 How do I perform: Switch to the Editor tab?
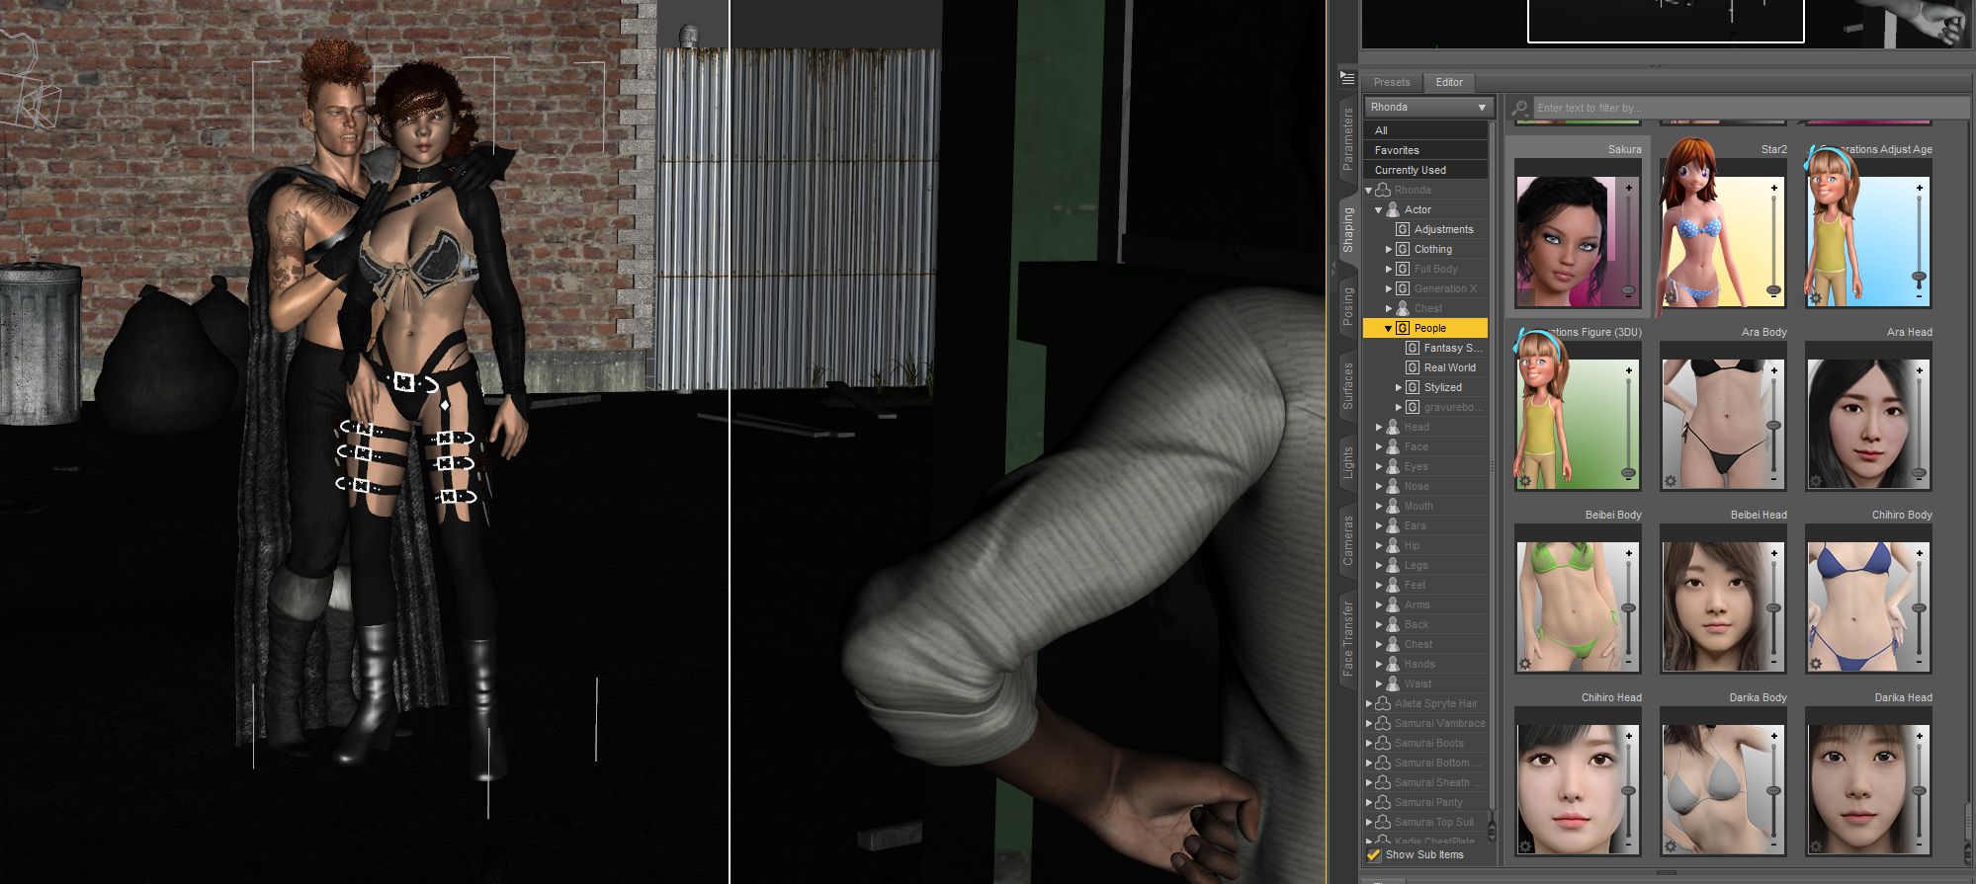click(x=1449, y=82)
